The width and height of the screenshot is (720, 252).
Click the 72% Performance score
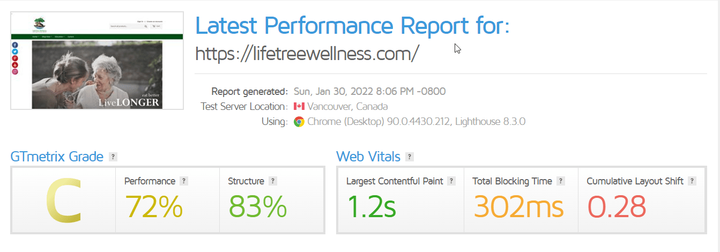[x=154, y=206]
